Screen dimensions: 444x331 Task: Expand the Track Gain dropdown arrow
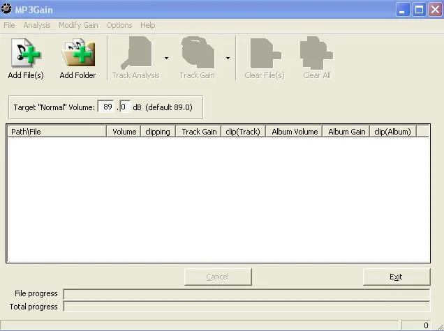point(228,58)
